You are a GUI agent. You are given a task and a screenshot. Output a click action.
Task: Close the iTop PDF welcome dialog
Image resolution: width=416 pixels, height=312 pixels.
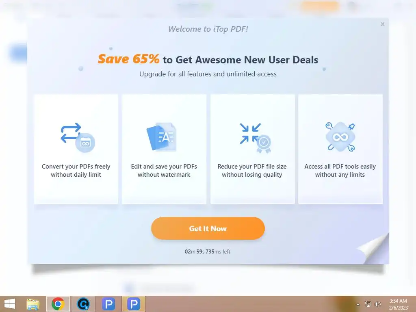click(x=382, y=24)
